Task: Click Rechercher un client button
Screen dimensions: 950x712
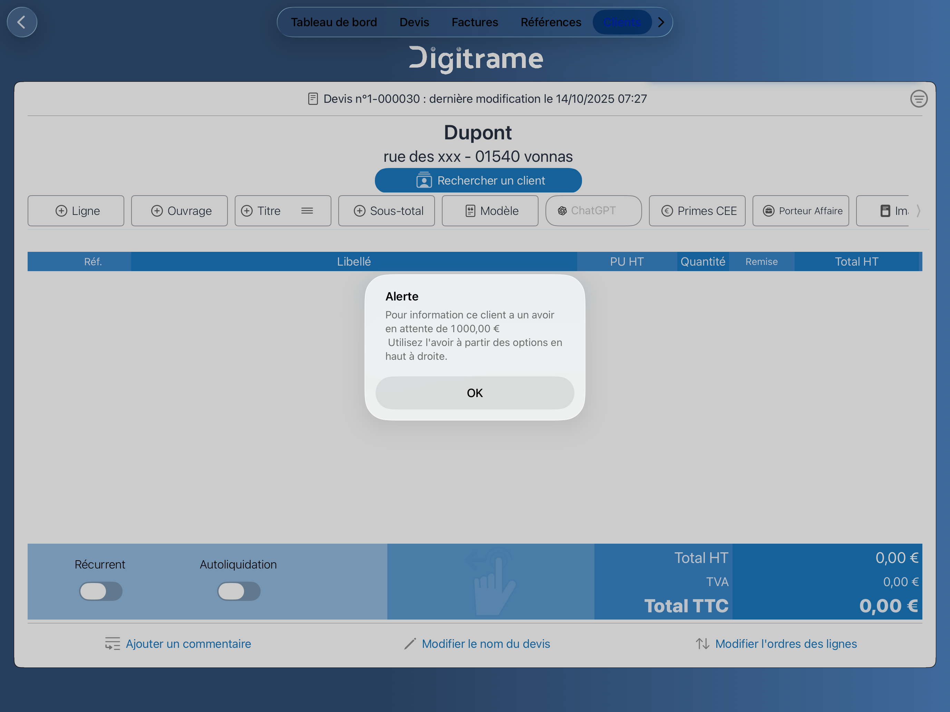Action: point(478,180)
